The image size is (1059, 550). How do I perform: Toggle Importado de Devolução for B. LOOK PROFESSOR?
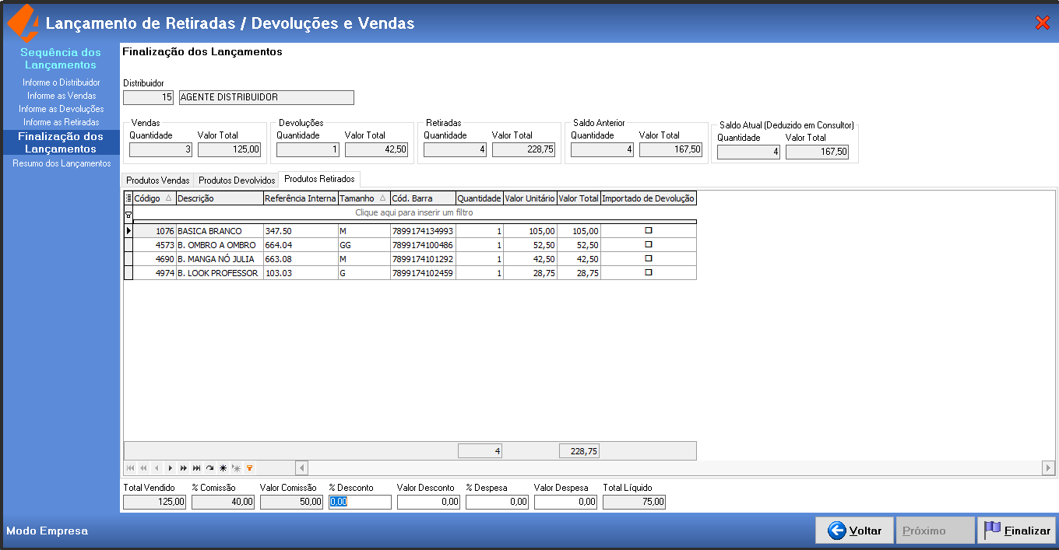click(x=649, y=272)
